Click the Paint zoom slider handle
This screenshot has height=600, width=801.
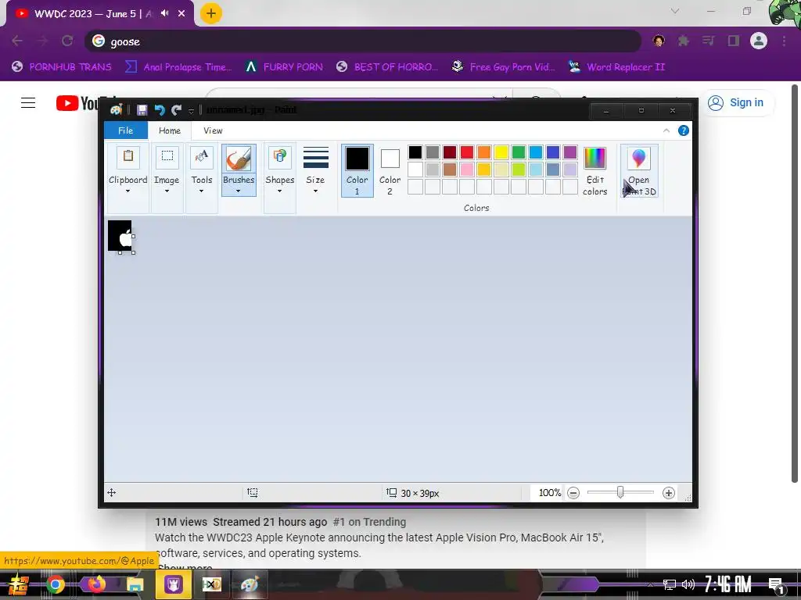(x=620, y=492)
